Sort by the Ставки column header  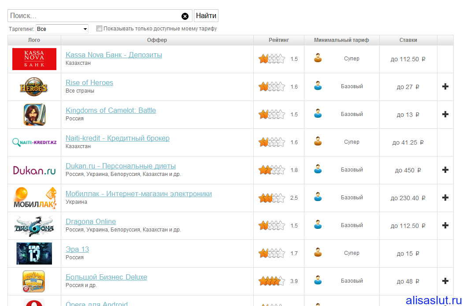408,40
